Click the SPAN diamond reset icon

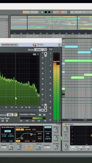coord(45,110)
